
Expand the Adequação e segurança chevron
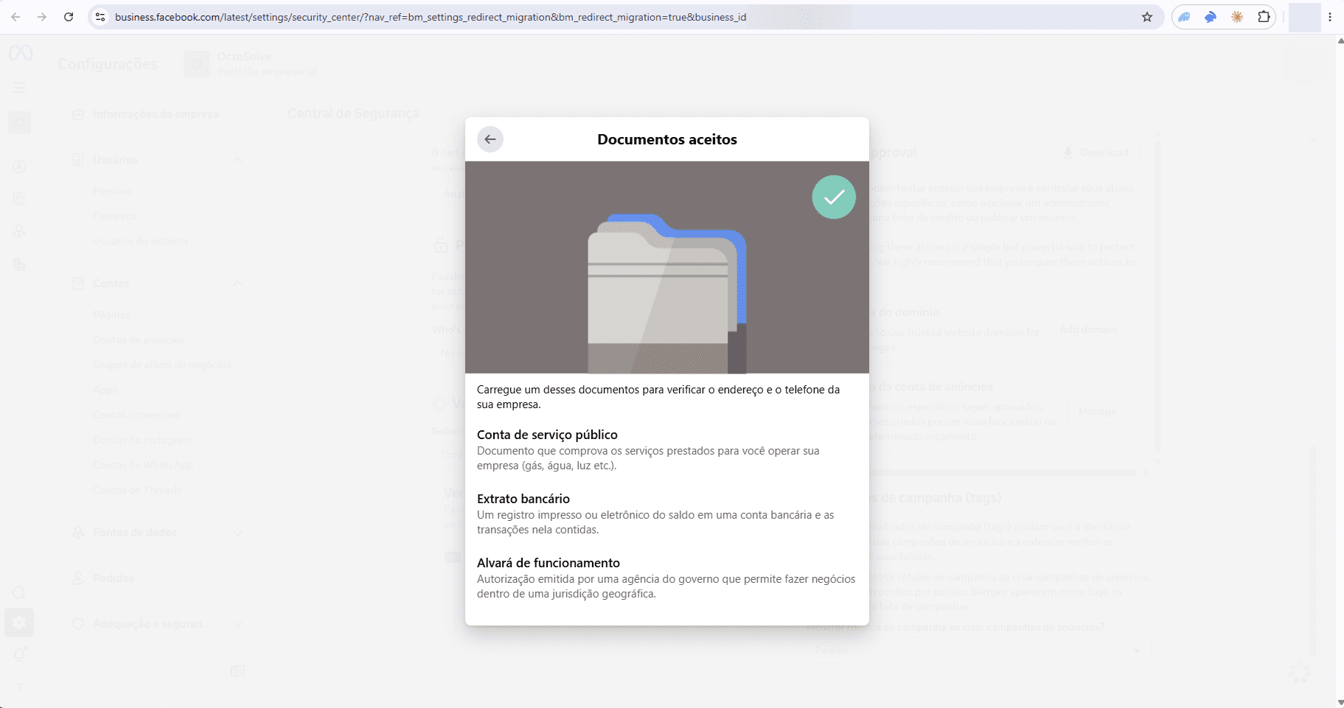coord(237,624)
